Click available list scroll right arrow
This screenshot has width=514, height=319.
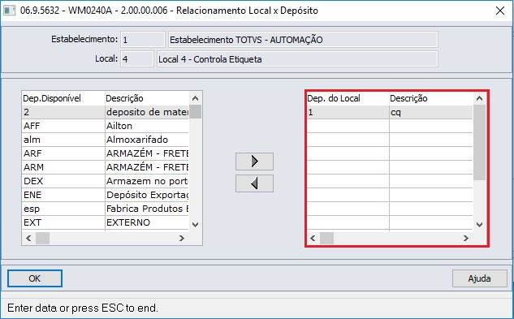(x=182, y=239)
